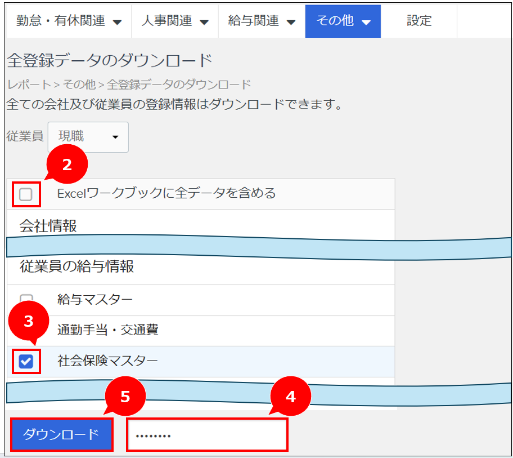
Task: Click the red number 2 callout marker
Action: click(67, 164)
